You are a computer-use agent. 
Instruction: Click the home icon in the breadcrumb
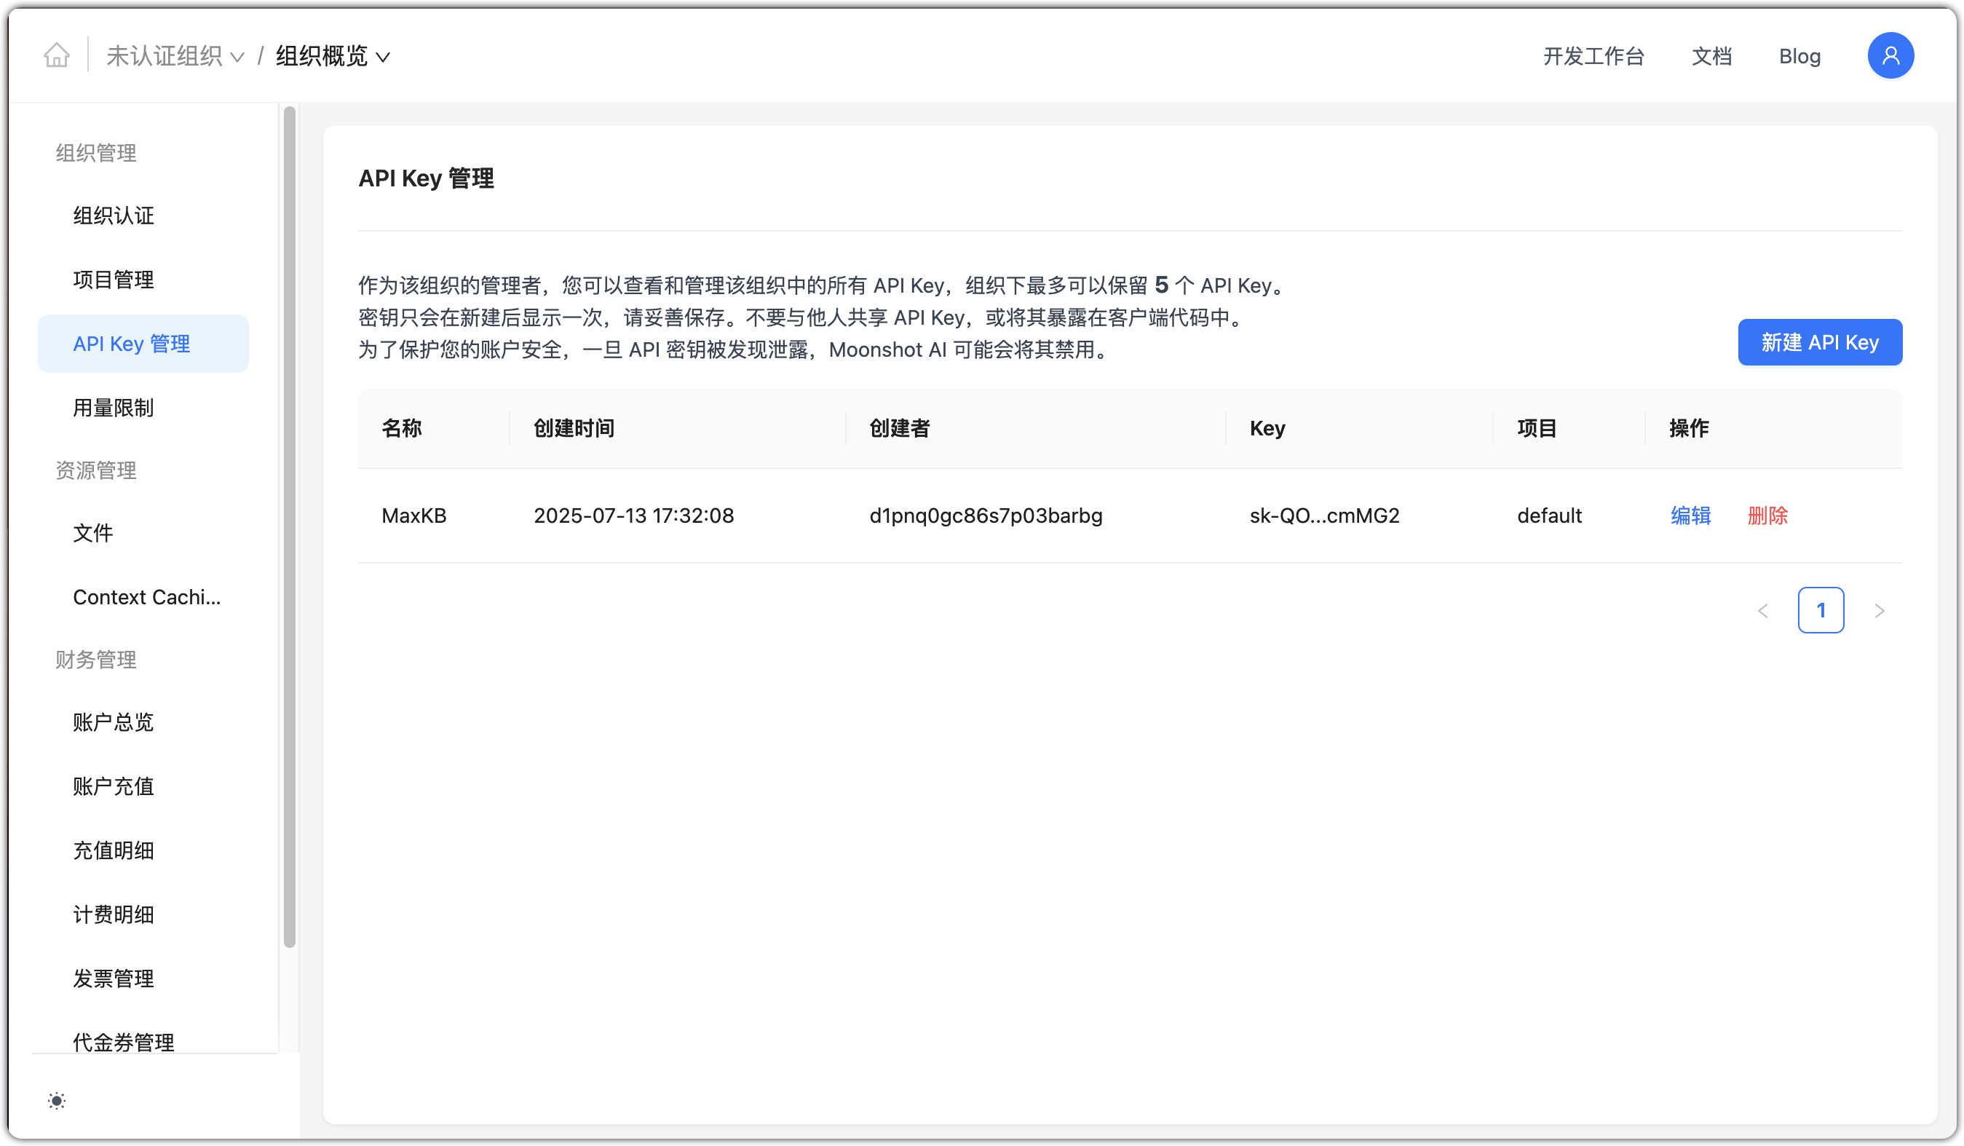coord(56,55)
